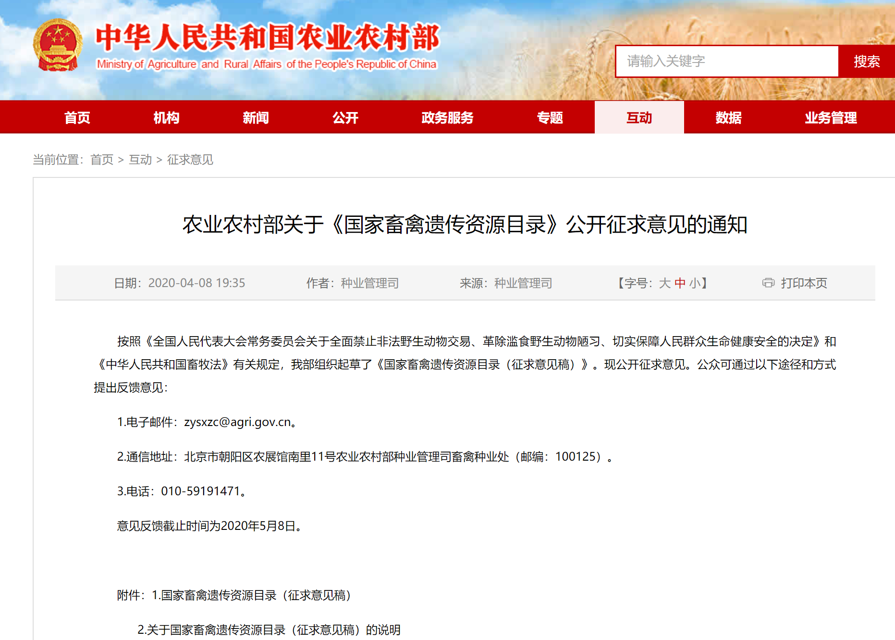Click the postal code 100125
This screenshot has width=895, height=640.
tap(576, 456)
